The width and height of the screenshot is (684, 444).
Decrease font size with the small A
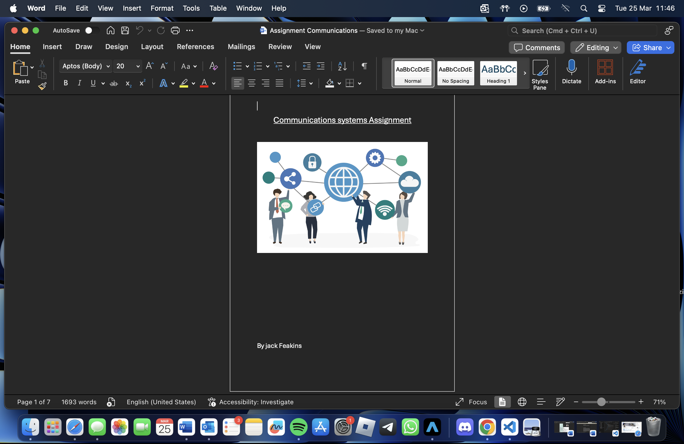click(164, 66)
